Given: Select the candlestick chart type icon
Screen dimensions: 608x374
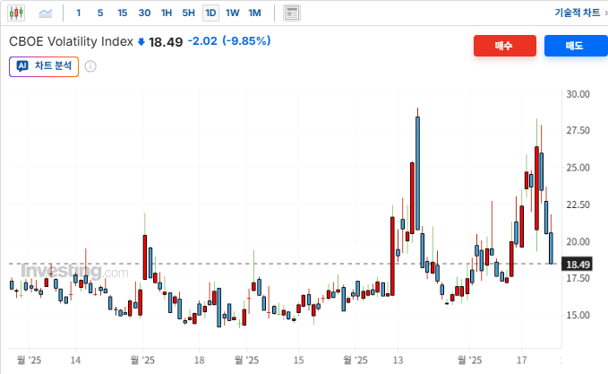Looking at the screenshot, I should coord(16,13).
